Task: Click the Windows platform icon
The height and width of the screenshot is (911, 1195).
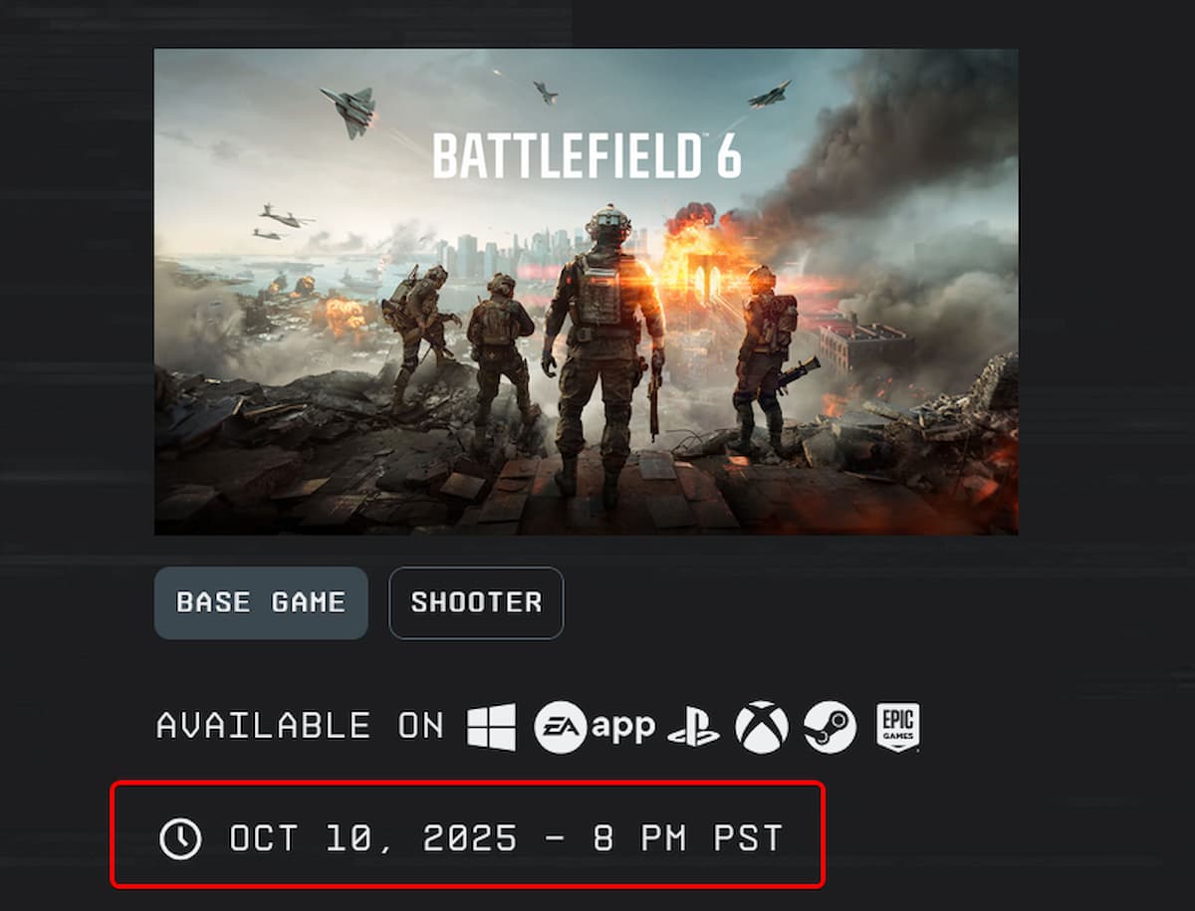Action: click(x=492, y=727)
